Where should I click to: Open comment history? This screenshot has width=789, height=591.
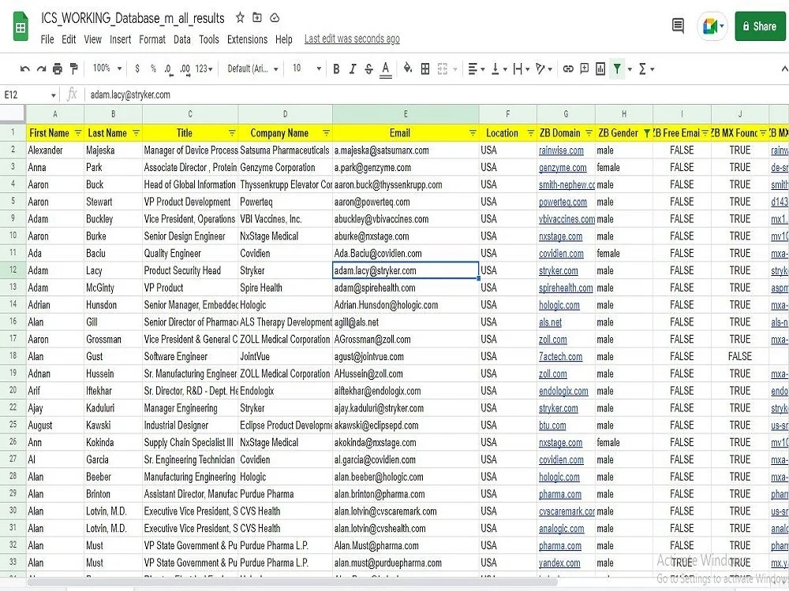(678, 25)
